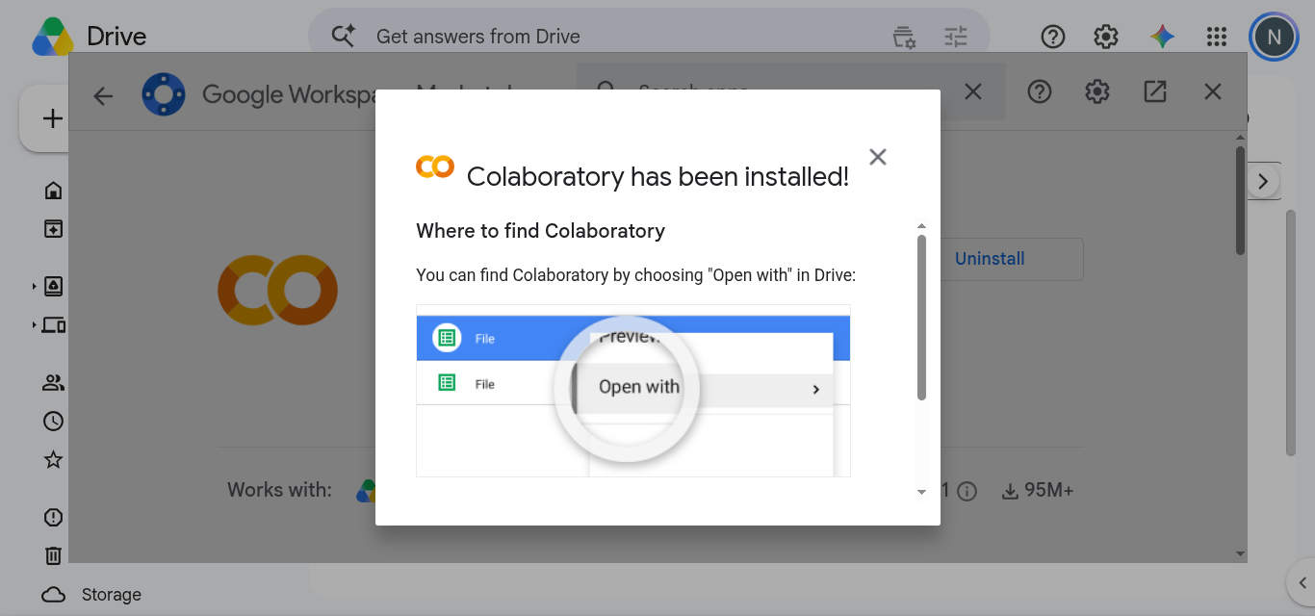
Task: Open Activity workspace icon in sidebar
Action: (x=54, y=229)
